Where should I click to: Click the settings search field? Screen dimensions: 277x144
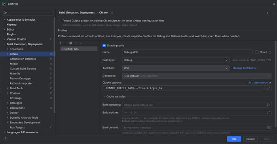[28, 13]
